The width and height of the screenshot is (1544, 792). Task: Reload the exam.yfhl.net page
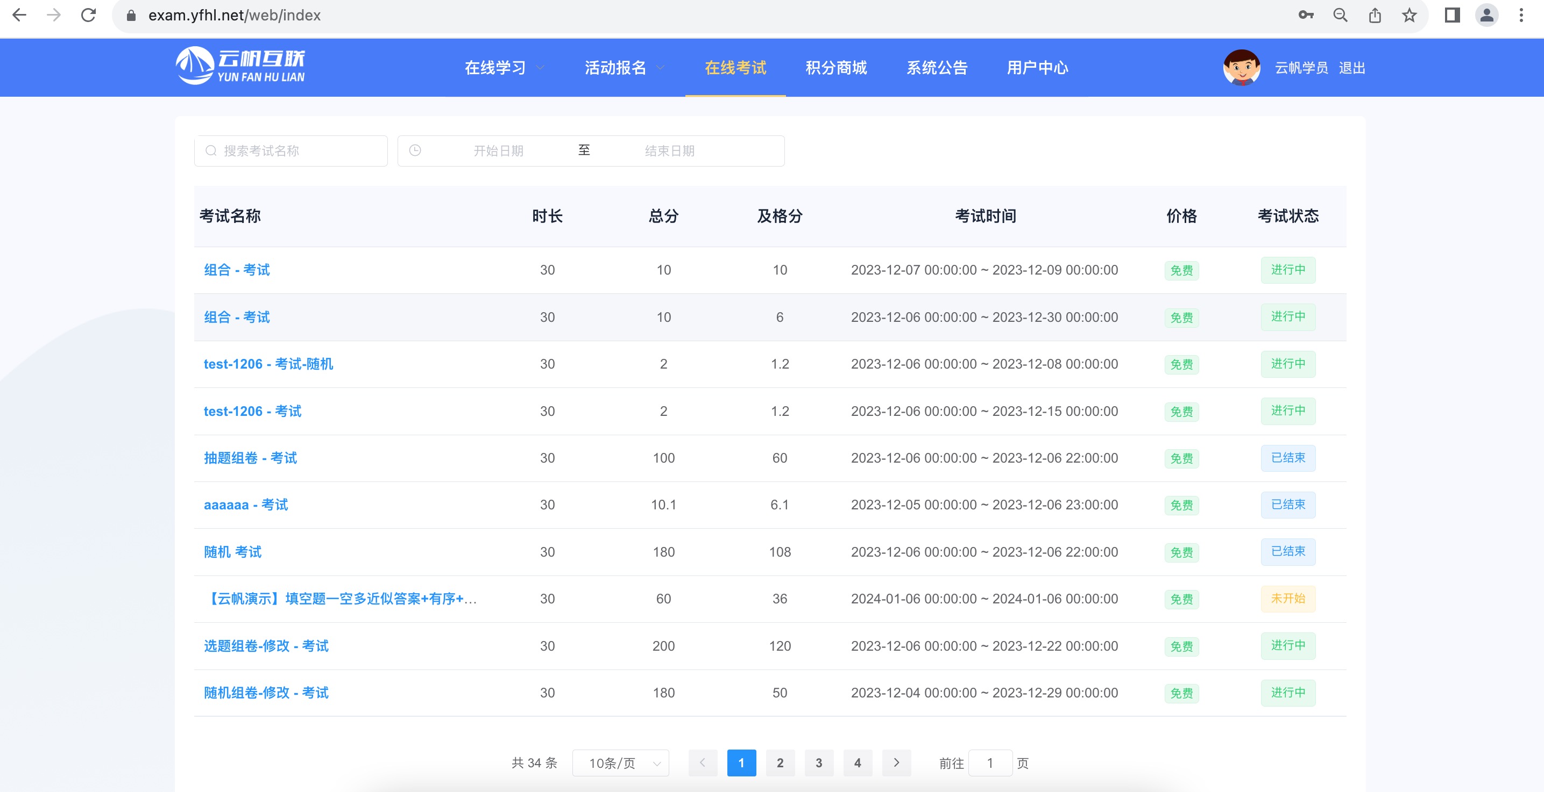[89, 15]
